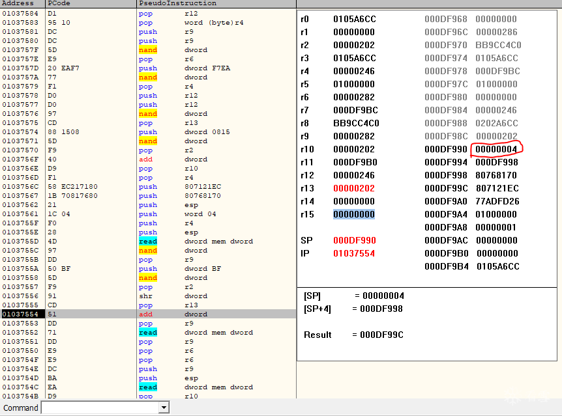The height and width of the screenshot is (416, 562).
Task: Select r0 register value 0105A6CC
Action: click(355, 19)
